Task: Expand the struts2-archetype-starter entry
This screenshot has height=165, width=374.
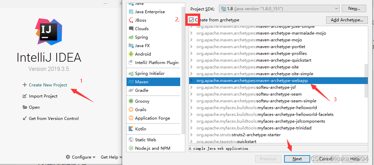Action: tap(191, 135)
